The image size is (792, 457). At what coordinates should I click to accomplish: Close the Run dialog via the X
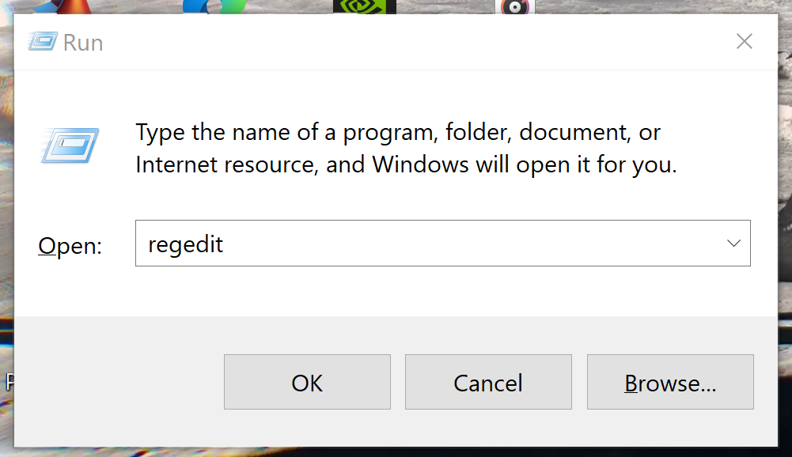(x=744, y=41)
